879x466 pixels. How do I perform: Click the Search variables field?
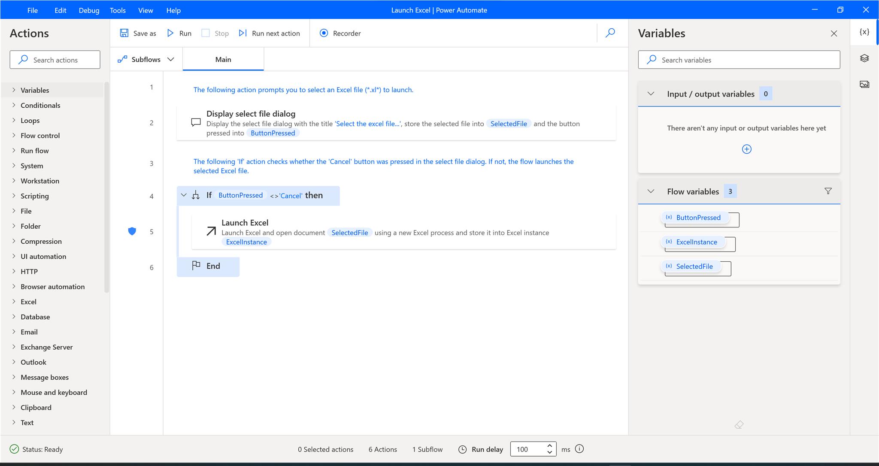739,60
